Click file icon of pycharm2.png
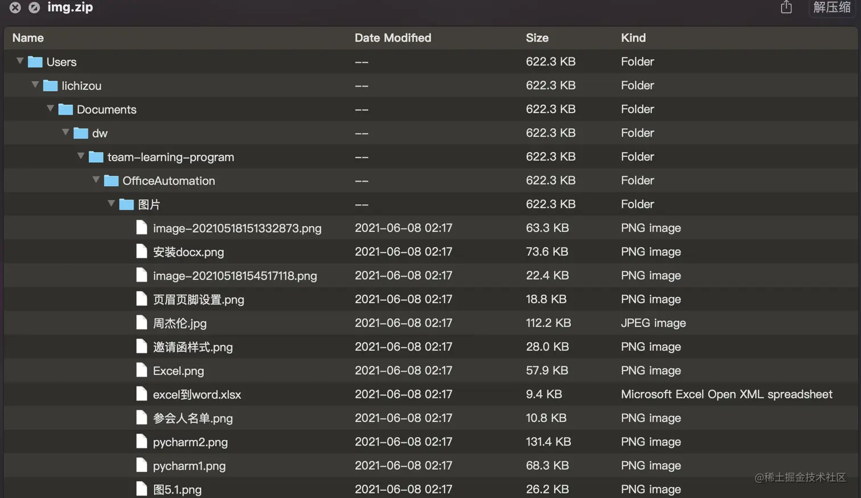The width and height of the screenshot is (861, 498). [142, 442]
